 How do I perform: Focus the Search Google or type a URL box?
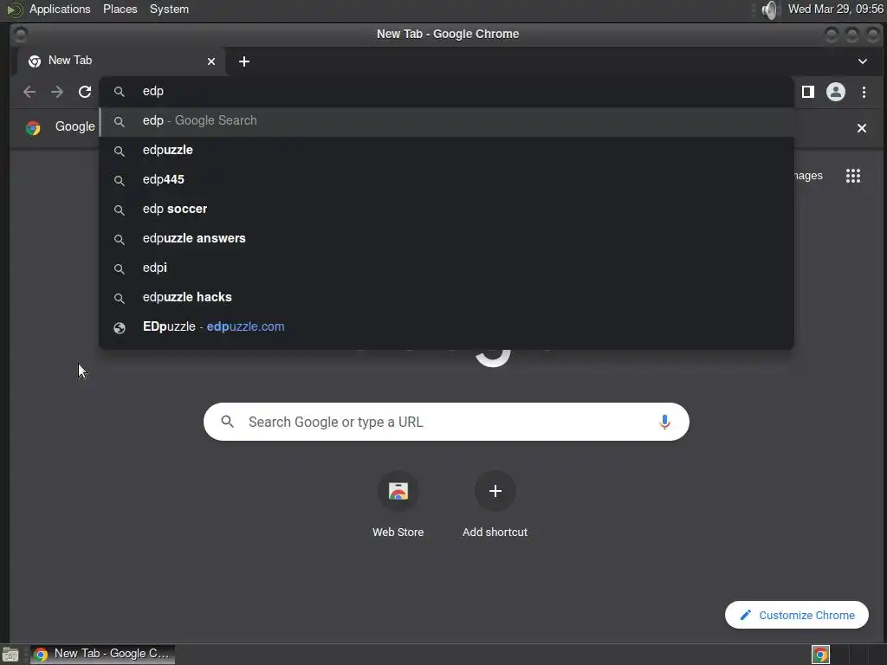(446, 422)
